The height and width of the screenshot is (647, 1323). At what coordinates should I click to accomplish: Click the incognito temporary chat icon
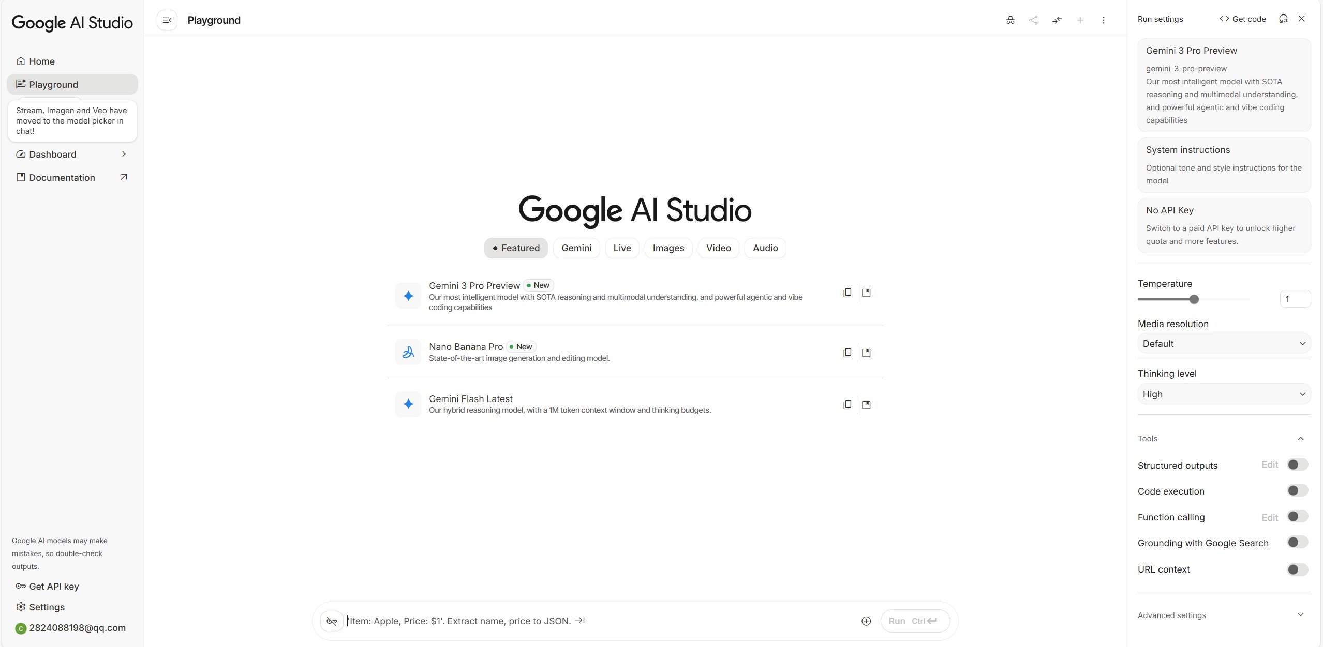[1010, 20]
